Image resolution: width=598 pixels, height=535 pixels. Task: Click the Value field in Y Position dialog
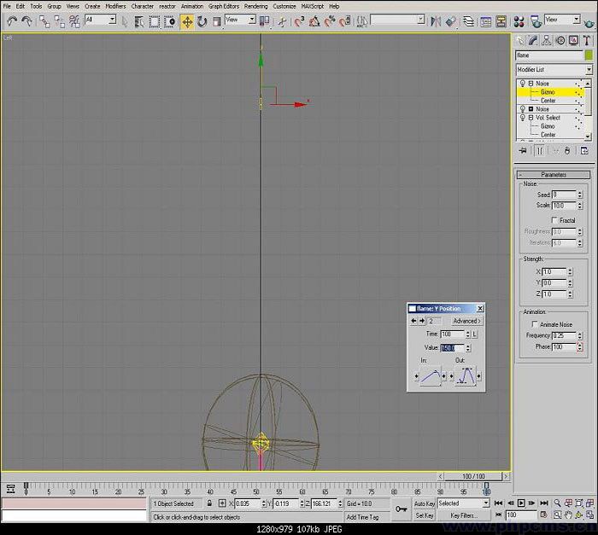(x=452, y=348)
